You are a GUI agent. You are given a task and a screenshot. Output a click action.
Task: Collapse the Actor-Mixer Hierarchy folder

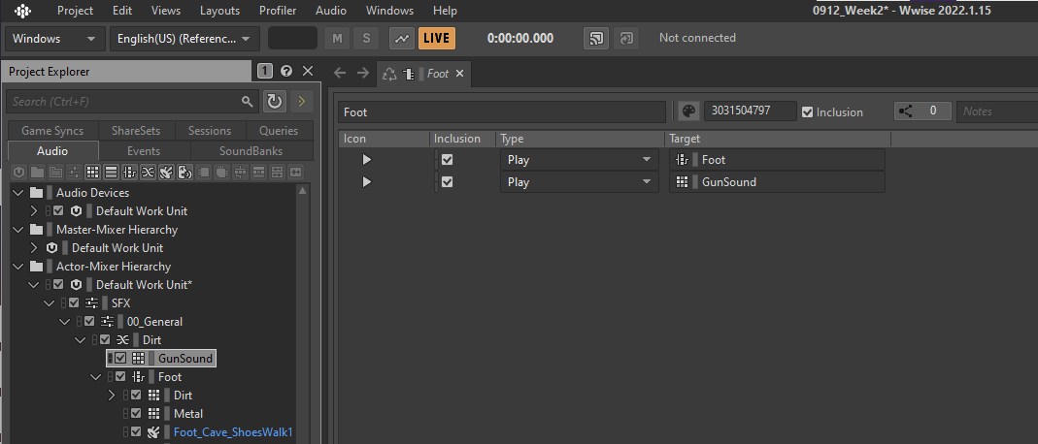pyautogui.click(x=17, y=267)
